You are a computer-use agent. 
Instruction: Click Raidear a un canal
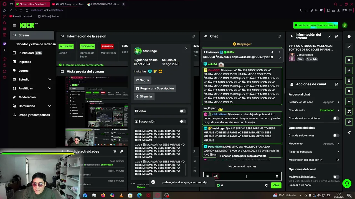point(300,185)
